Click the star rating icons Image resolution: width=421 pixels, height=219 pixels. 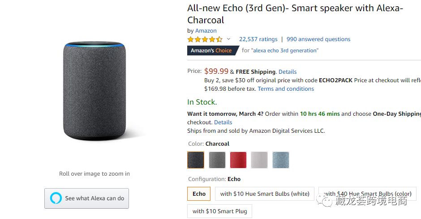205,39
